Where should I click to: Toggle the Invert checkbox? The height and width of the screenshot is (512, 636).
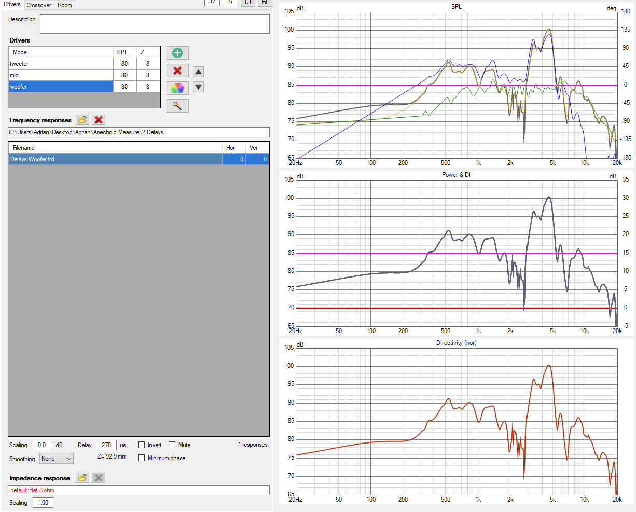(x=141, y=445)
